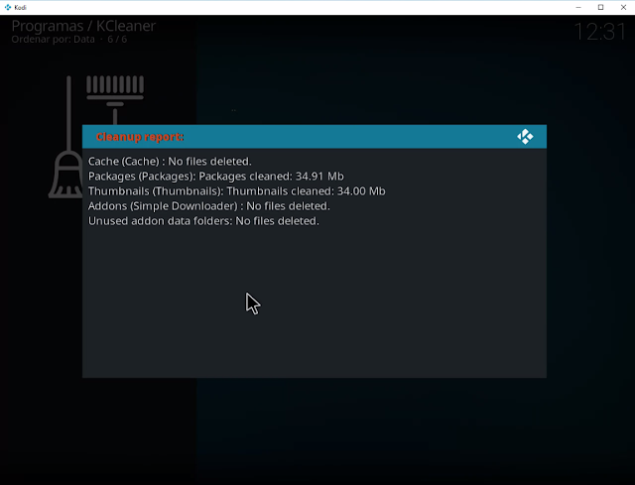
Task: Click the Kodi app icon in the title bar
Action: [7, 7]
